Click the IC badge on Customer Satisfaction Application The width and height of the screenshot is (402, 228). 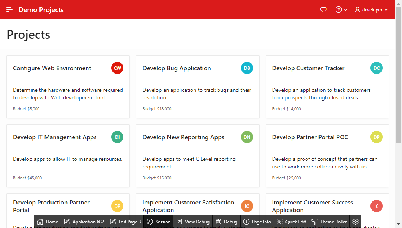click(x=247, y=206)
